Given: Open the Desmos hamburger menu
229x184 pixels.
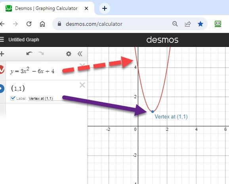Looking at the screenshot, I should [x=2, y=40].
